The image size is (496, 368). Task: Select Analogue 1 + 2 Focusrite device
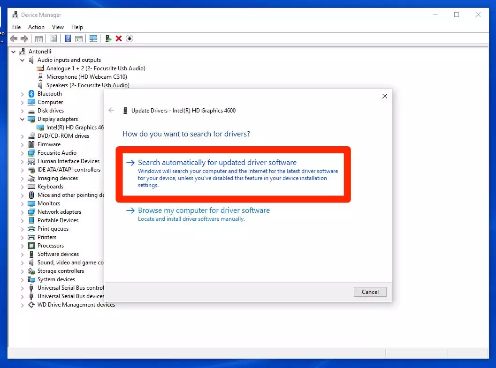coord(96,68)
